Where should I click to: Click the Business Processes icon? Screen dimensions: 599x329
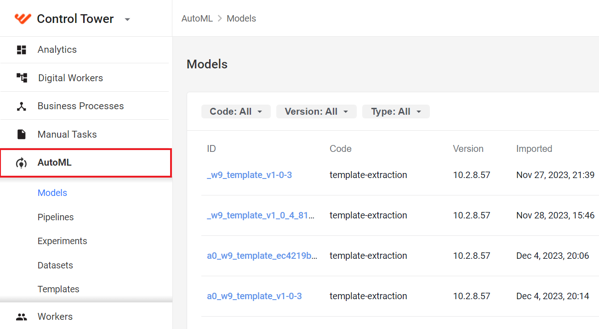pos(21,106)
